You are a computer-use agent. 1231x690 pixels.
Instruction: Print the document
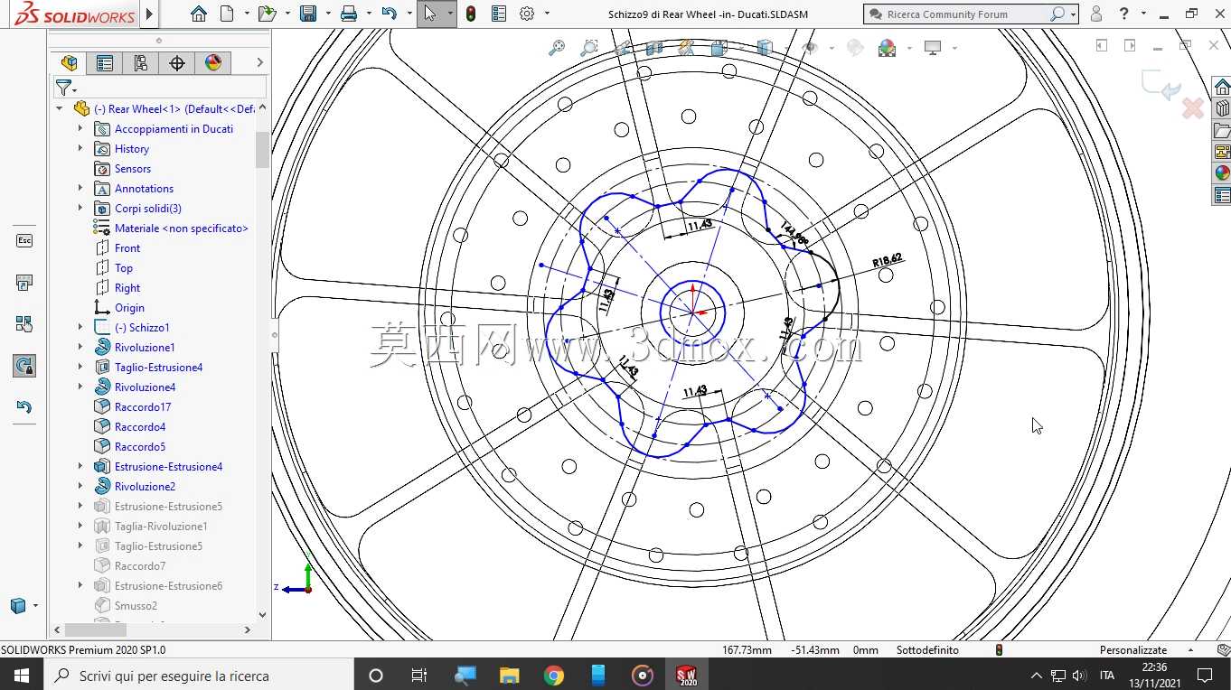click(x=349, y=14)
